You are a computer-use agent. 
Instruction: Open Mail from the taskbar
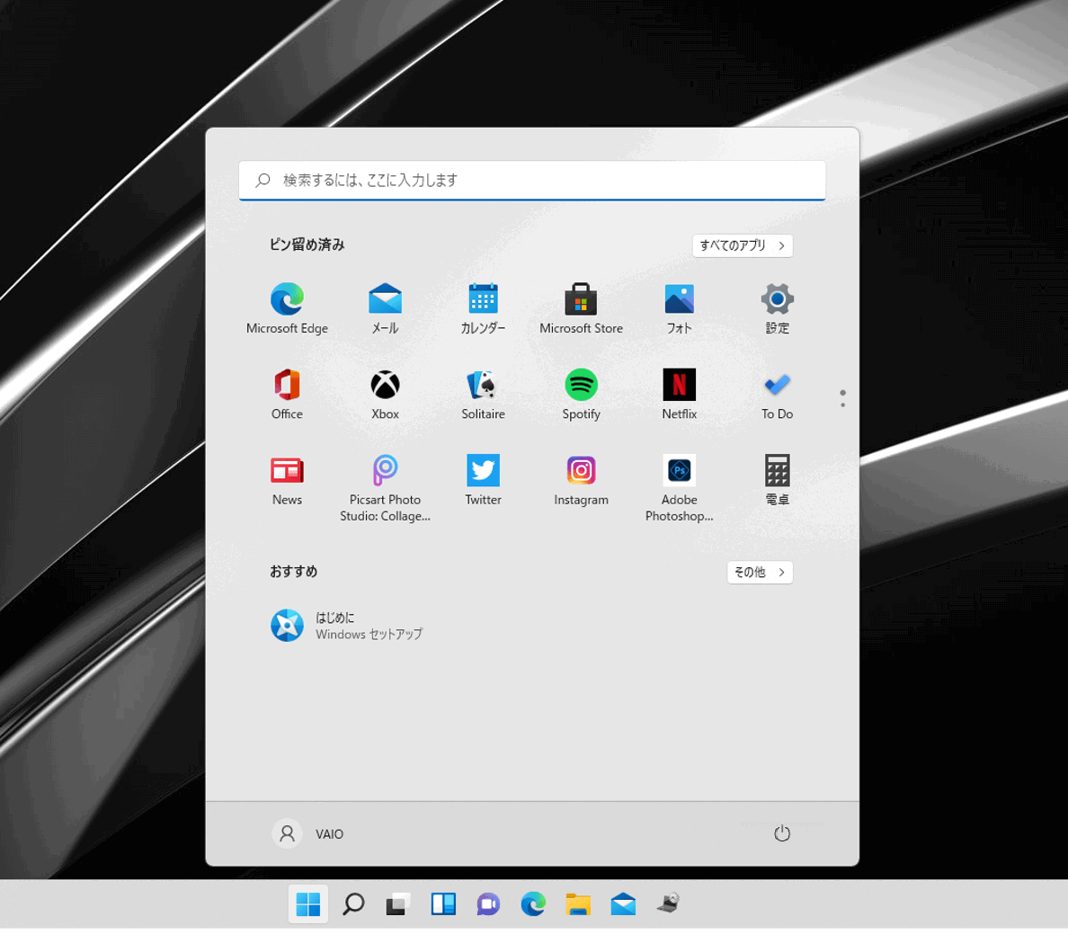click(x=622, y=904)
